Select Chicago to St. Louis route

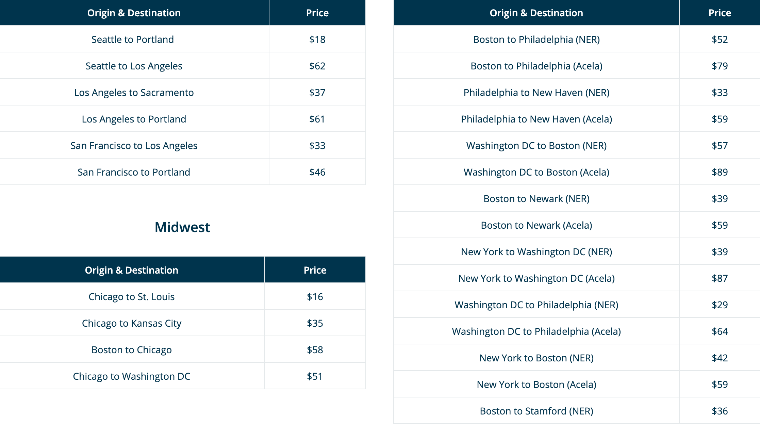pyautogui.click(x=131, y=297)
